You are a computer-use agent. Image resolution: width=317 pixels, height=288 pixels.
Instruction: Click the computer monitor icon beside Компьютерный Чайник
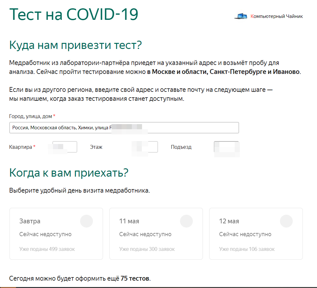242,15
